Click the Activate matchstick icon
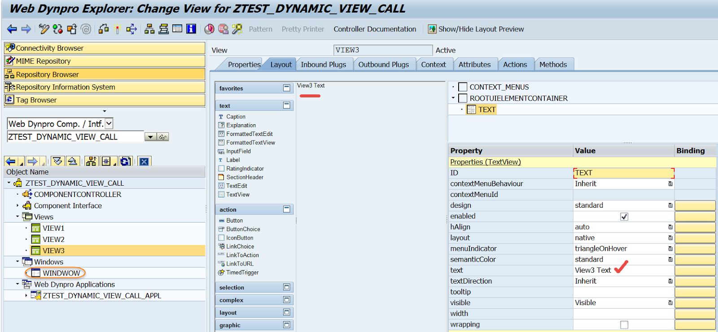 (x=118, y=29)
